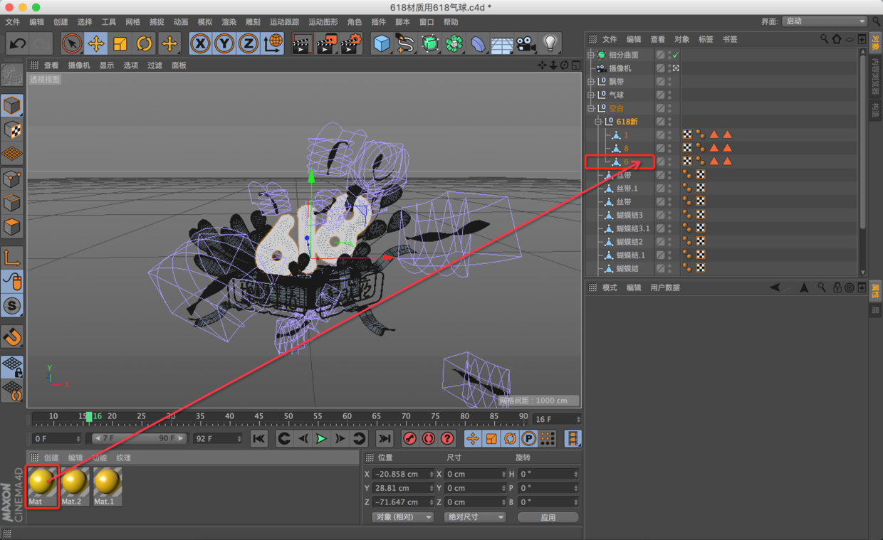Screen dimensions: 883x540
Task: Open 创建 menu in Material Manager
Action: tap(51, 458)
